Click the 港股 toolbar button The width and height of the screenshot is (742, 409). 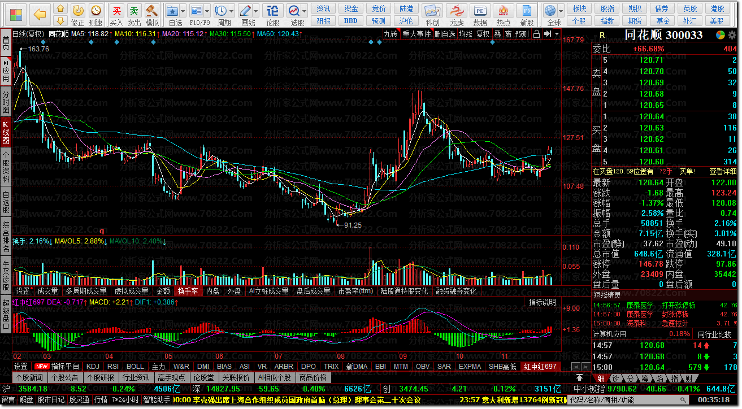point(718,8)
